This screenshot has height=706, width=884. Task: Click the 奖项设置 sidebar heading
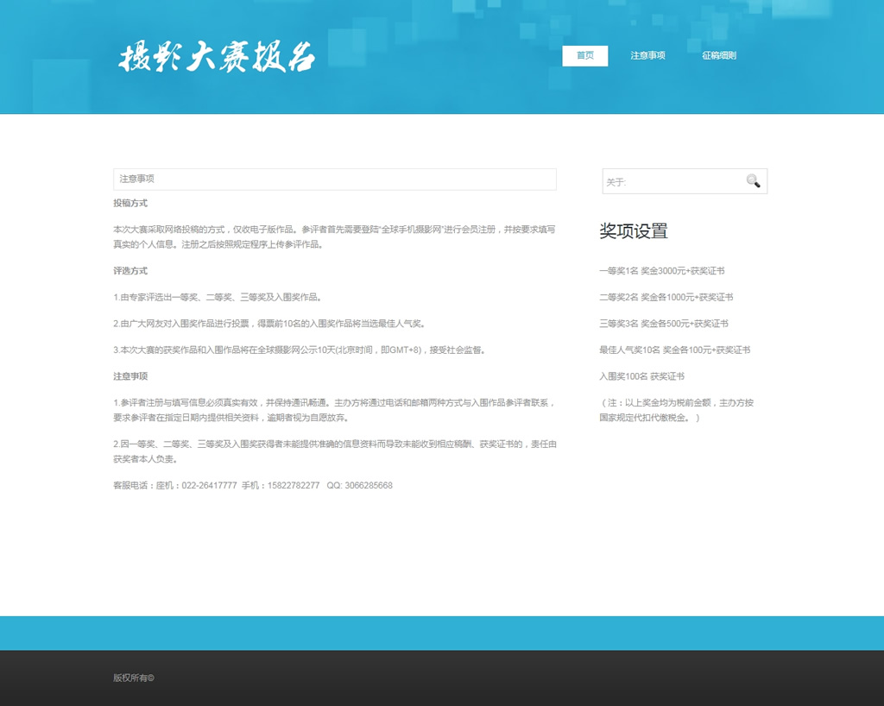pos(634,231)
